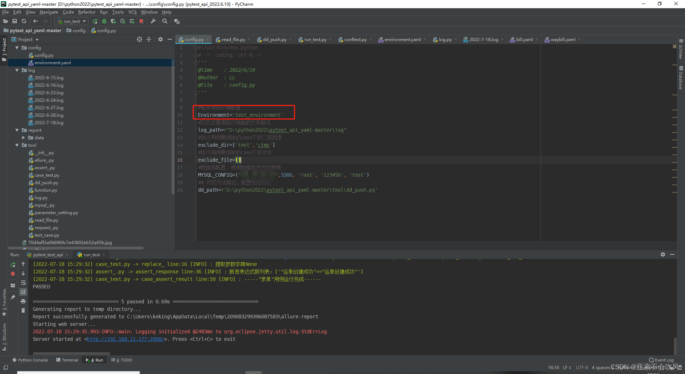This screenshot has height=374, width=685.
Task: Open the Refactor menu
Action: coord(87,12)
